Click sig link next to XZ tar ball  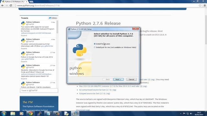[x=114, y=90]
